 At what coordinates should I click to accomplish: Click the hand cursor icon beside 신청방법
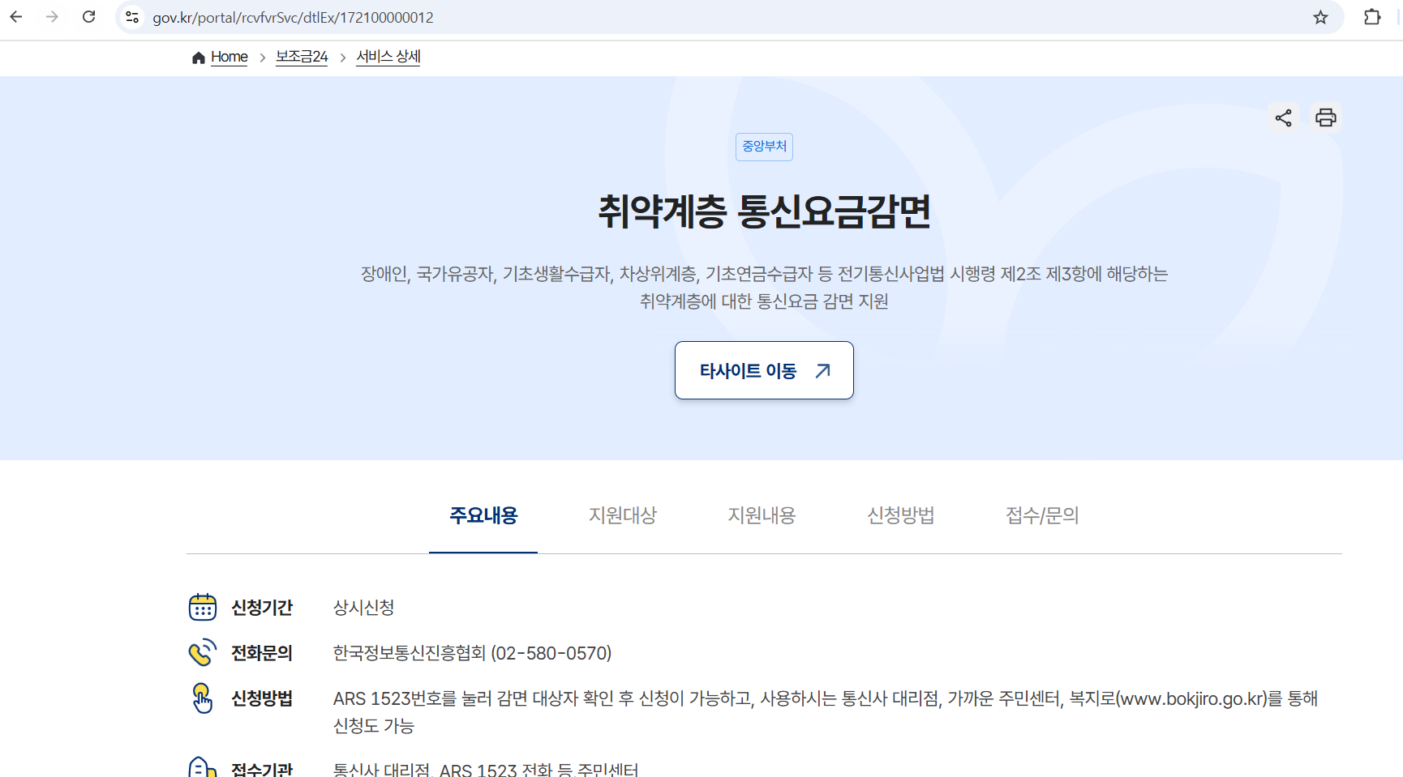click(x=201, y=698)
